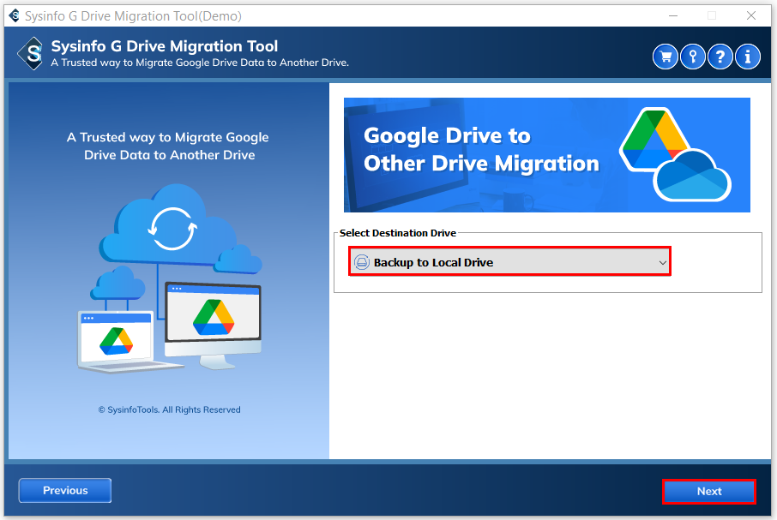Close the migration tool window
This screenshot has width=777, height=520.
pos(750,15)
